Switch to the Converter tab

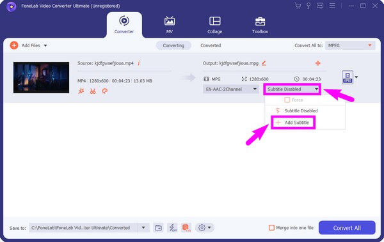tap(124, 25)
